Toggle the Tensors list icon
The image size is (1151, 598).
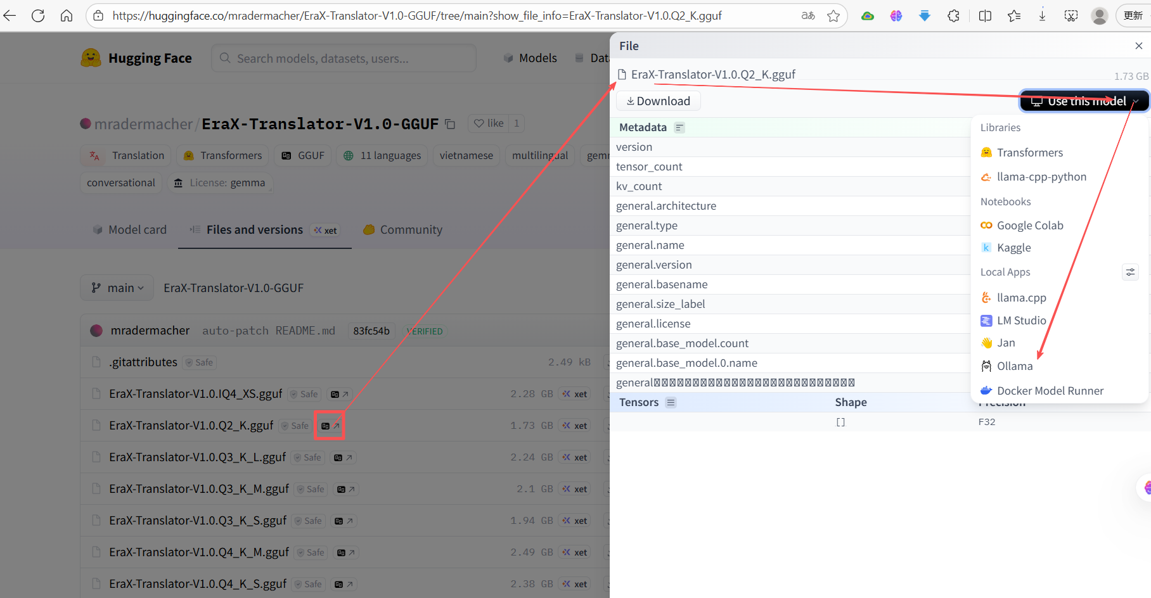671,402
